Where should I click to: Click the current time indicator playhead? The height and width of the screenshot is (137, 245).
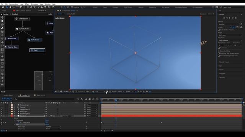116,100
